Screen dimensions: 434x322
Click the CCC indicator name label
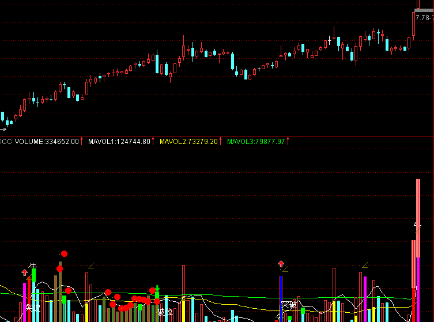(6, 142)
